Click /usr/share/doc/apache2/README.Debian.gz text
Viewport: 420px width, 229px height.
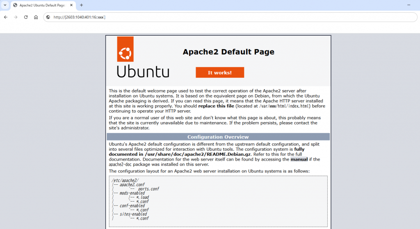tap(198, 154)
